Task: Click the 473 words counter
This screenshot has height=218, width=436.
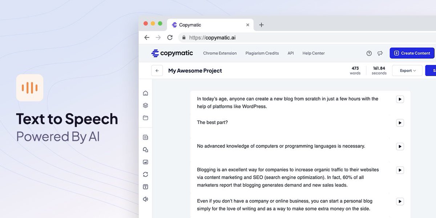Action: coord(355,70)
